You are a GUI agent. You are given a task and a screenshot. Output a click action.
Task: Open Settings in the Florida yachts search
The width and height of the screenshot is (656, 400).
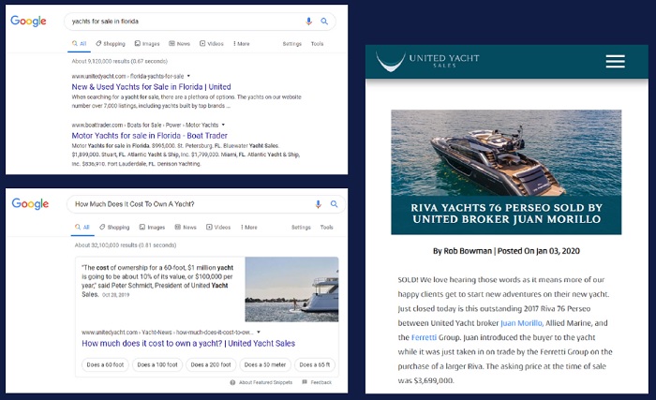pos(292,43)
